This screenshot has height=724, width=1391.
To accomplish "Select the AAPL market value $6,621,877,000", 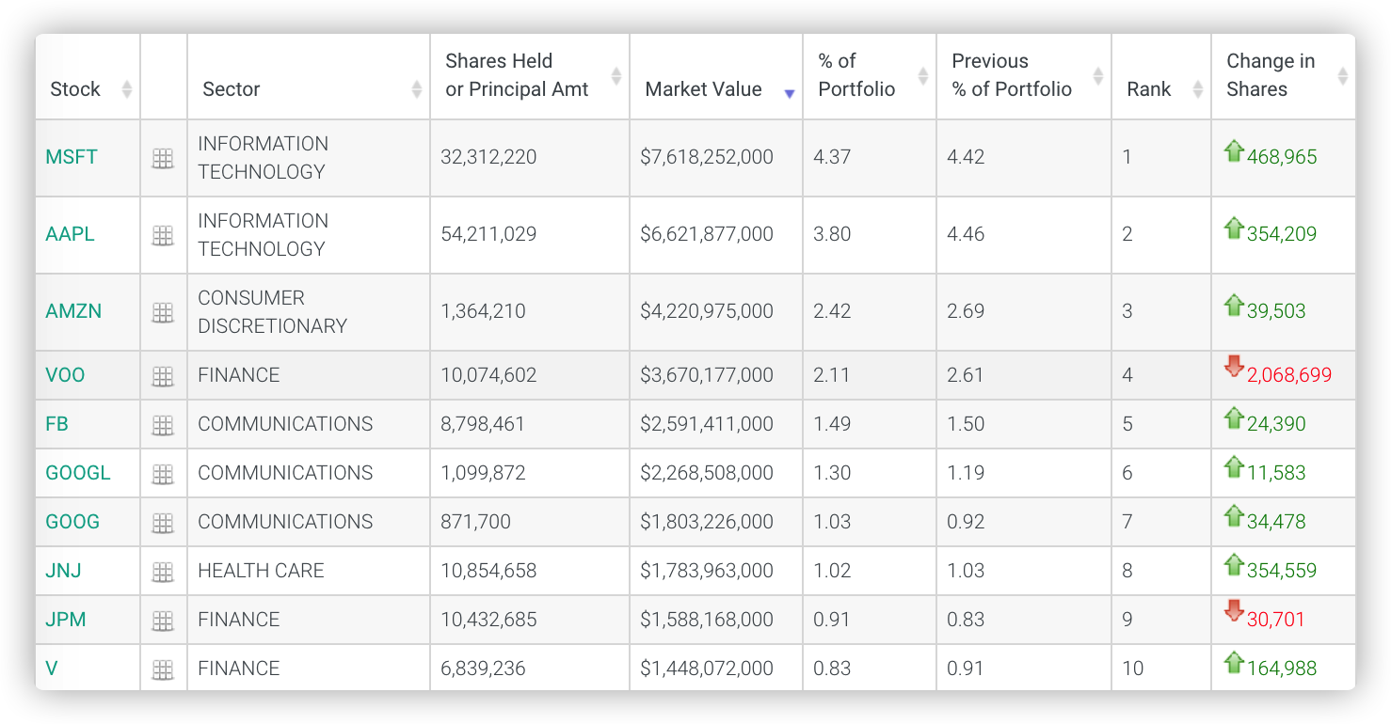I will (707, 234).
